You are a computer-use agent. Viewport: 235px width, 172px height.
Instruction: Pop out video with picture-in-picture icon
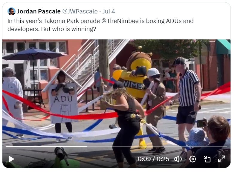pyautogui.click(x=207, y=159)
